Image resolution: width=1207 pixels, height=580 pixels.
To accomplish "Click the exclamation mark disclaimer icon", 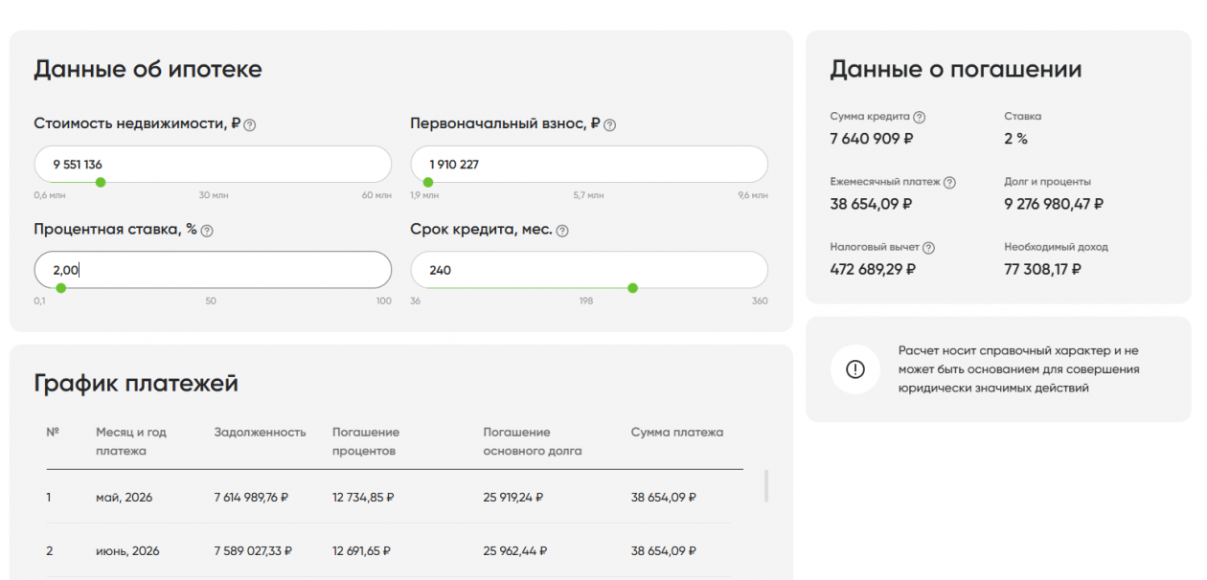I will 855,369.
